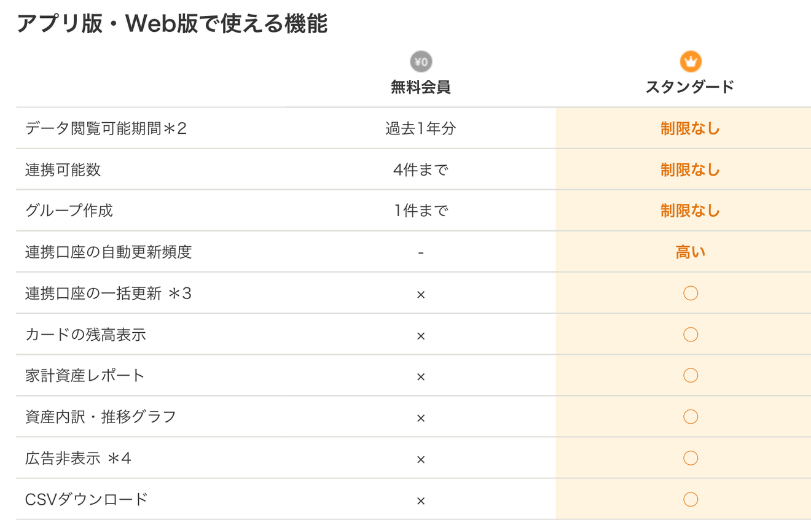Click the × mark in CSVダウンロード row

tap(421, 500)
